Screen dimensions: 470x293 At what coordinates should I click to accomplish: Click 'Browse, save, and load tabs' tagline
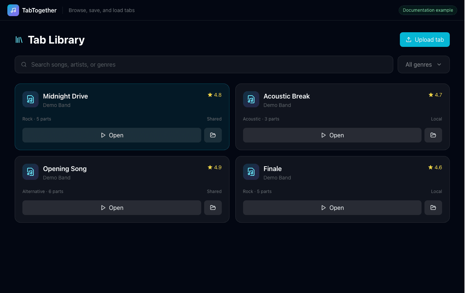point(102,10)
